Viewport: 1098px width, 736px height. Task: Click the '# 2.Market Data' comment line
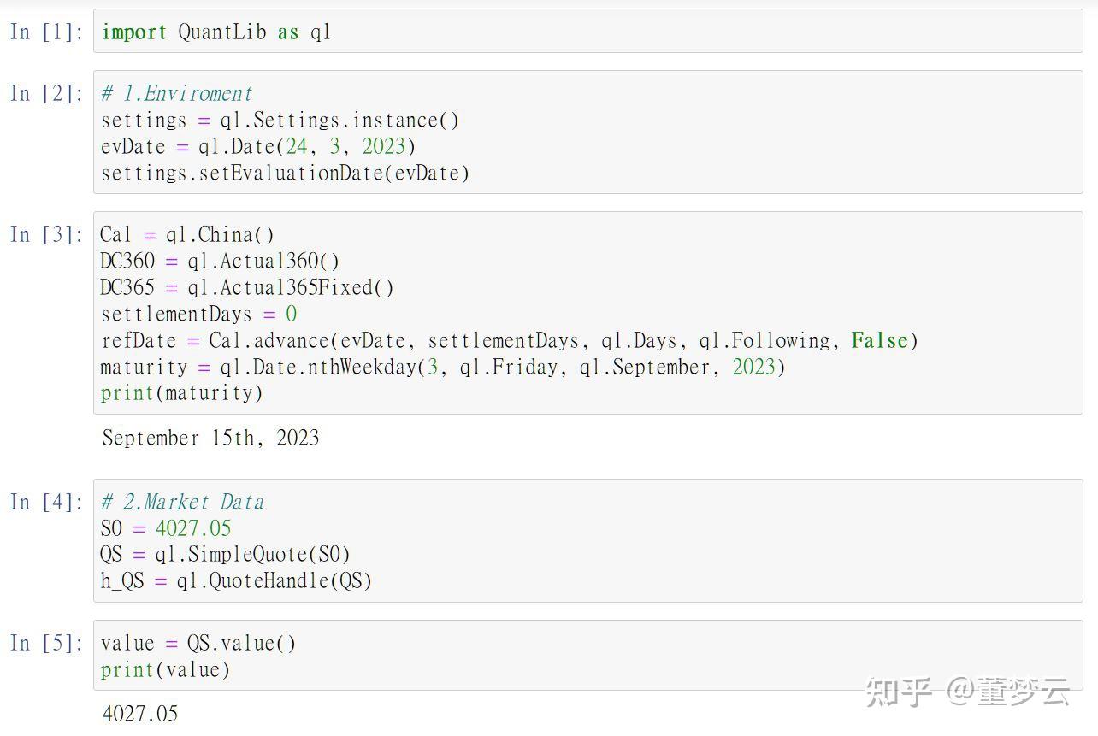click(182, 502)
